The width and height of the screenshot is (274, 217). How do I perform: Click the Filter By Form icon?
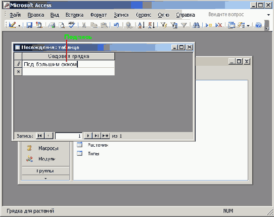(174, 25)
